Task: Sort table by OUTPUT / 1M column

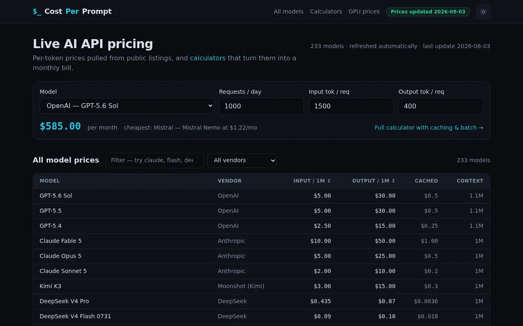Action: tap(374, 181)
